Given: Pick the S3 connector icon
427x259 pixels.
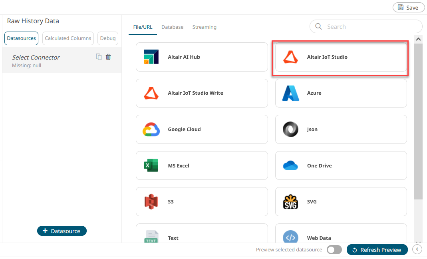Looking at the screenshot, I should (x=151, y=202).
